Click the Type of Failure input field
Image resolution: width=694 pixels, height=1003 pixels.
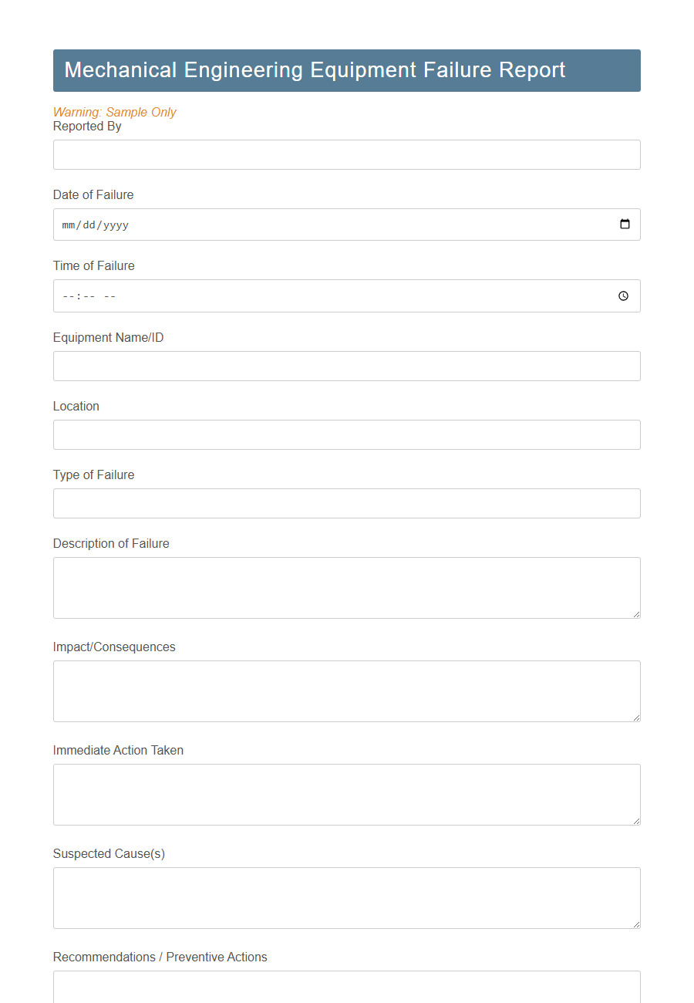tap(345, 503)
